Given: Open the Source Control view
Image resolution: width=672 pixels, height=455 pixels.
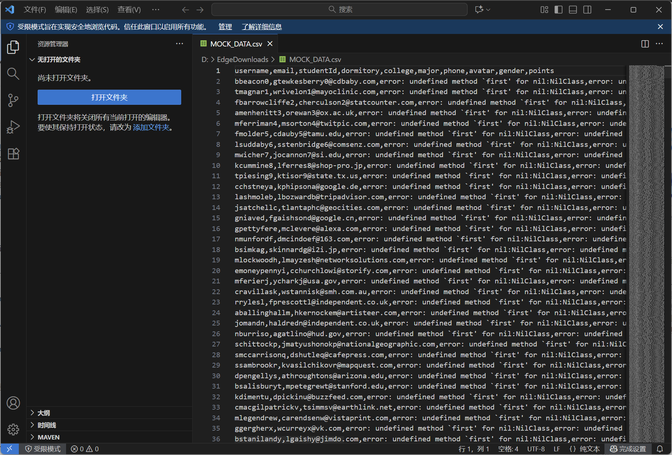Looking at the screenshot, I should [13, 100].
